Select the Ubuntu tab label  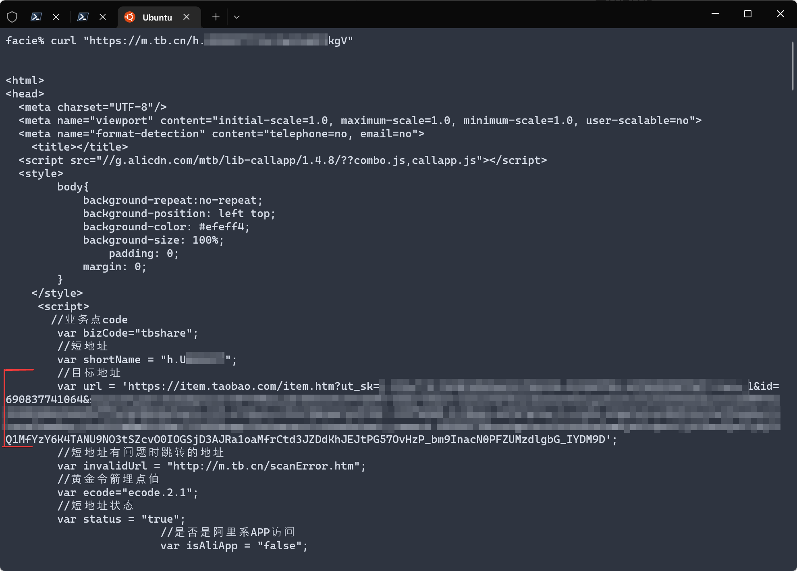(157, 17)
